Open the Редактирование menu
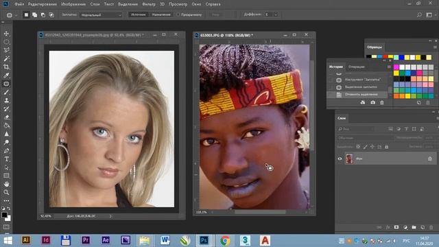439x247 pixels. (43, 4)
